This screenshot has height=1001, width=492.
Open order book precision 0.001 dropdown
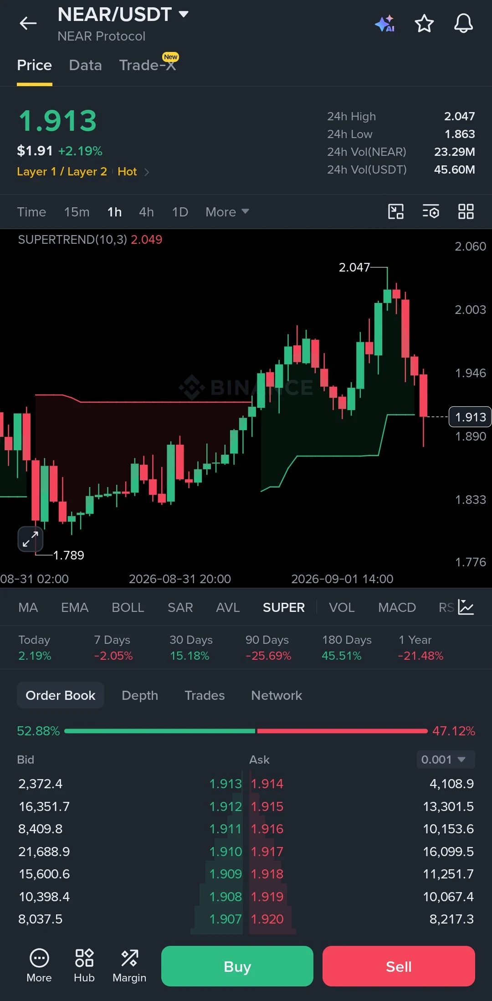coord(446,760)
